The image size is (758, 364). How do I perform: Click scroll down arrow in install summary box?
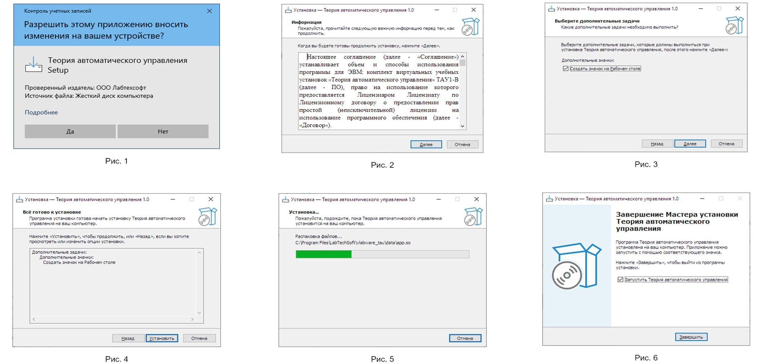(199, 313)
